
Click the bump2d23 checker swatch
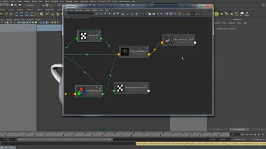(x=83, y=36)
